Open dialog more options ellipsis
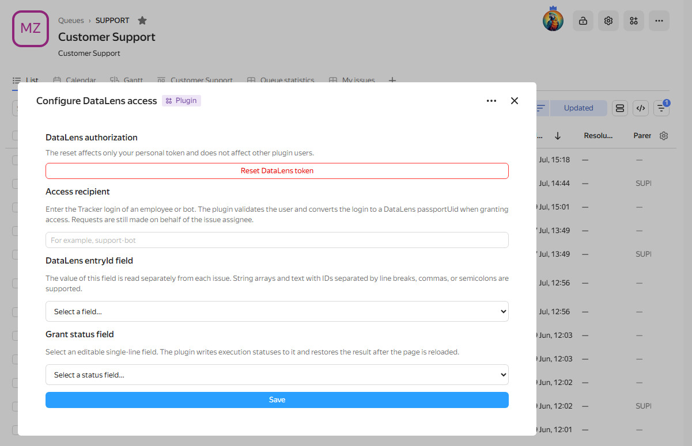692x446 pixels. 491,101
